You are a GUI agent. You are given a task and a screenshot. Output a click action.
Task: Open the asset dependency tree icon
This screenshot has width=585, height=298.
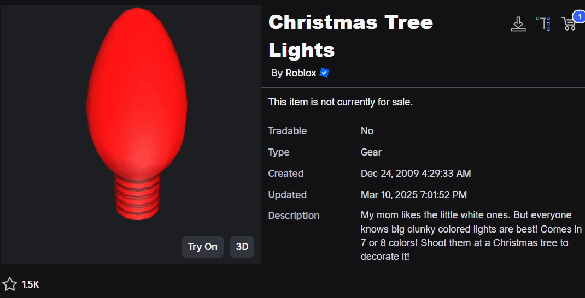[x=543, y=23]
